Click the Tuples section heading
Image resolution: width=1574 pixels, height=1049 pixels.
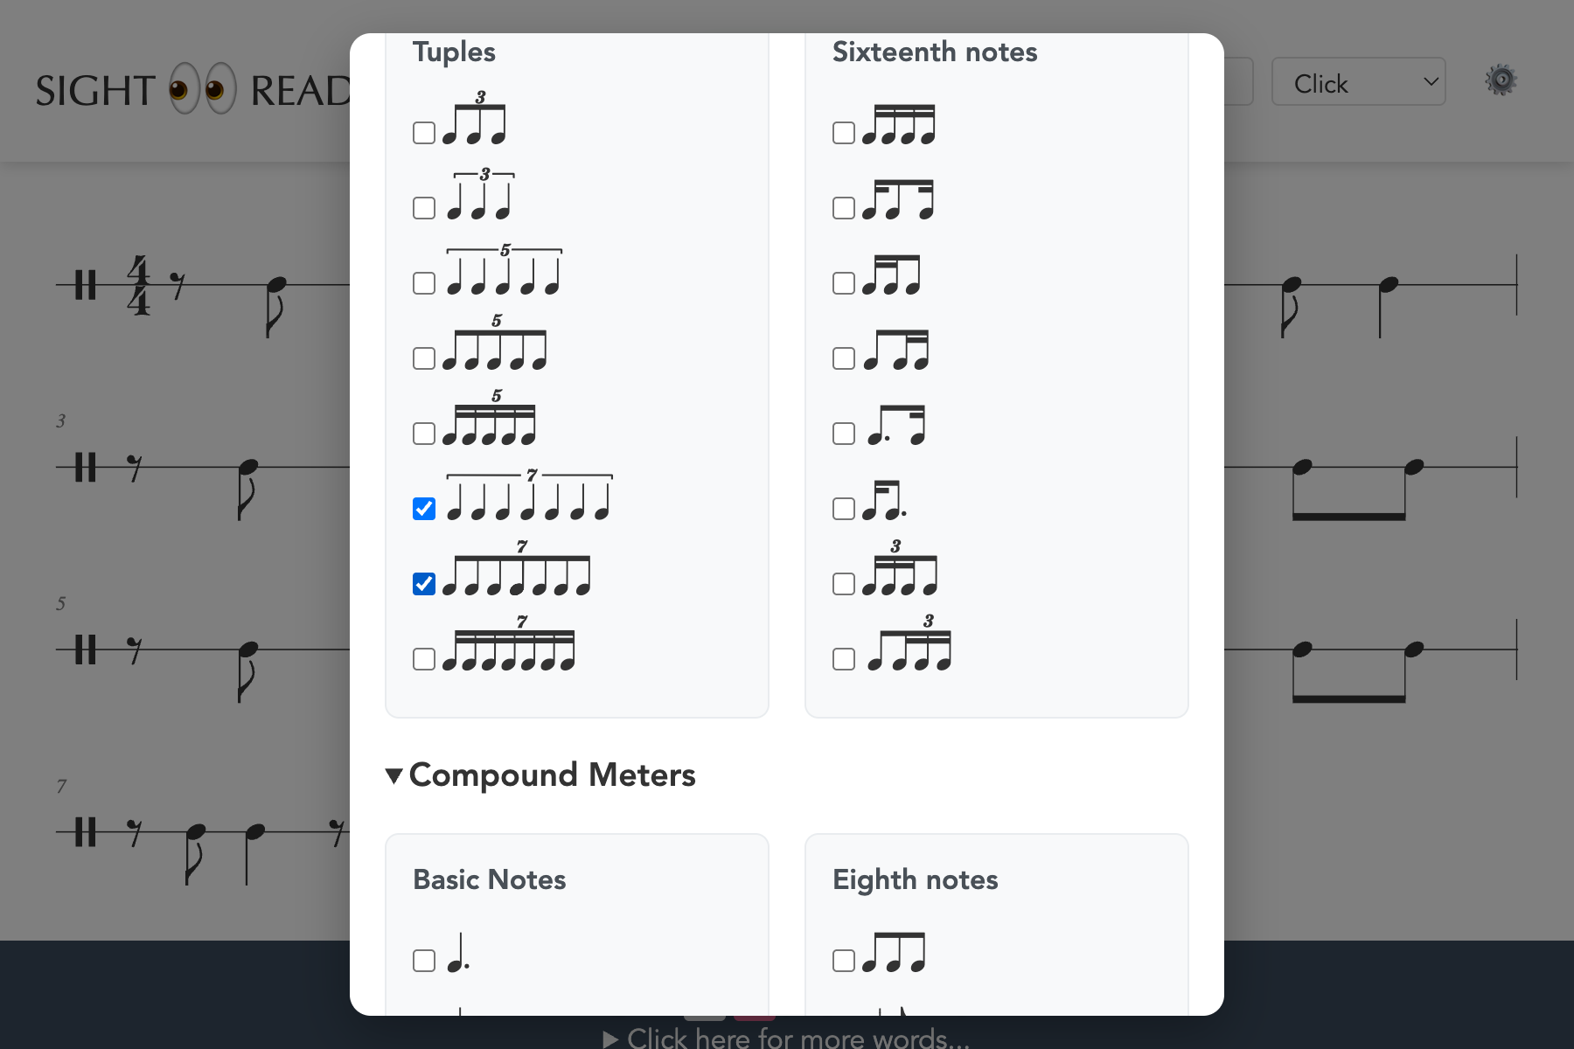tap(454, 52)
